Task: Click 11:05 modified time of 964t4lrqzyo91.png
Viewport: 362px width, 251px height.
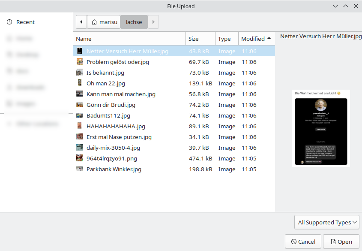Action: click(249, 159)
